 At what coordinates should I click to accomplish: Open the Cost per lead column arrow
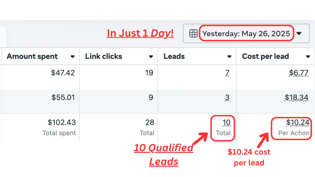tap(308, 57)
